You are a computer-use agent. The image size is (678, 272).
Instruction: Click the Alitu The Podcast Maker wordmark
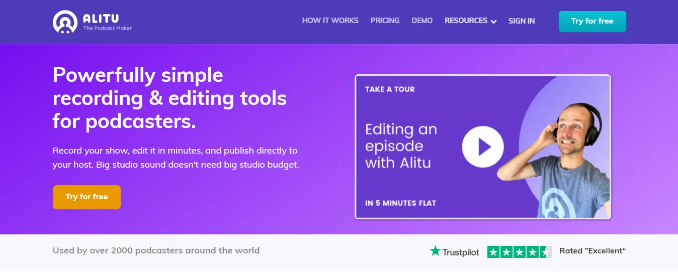(x=107, y=22)
